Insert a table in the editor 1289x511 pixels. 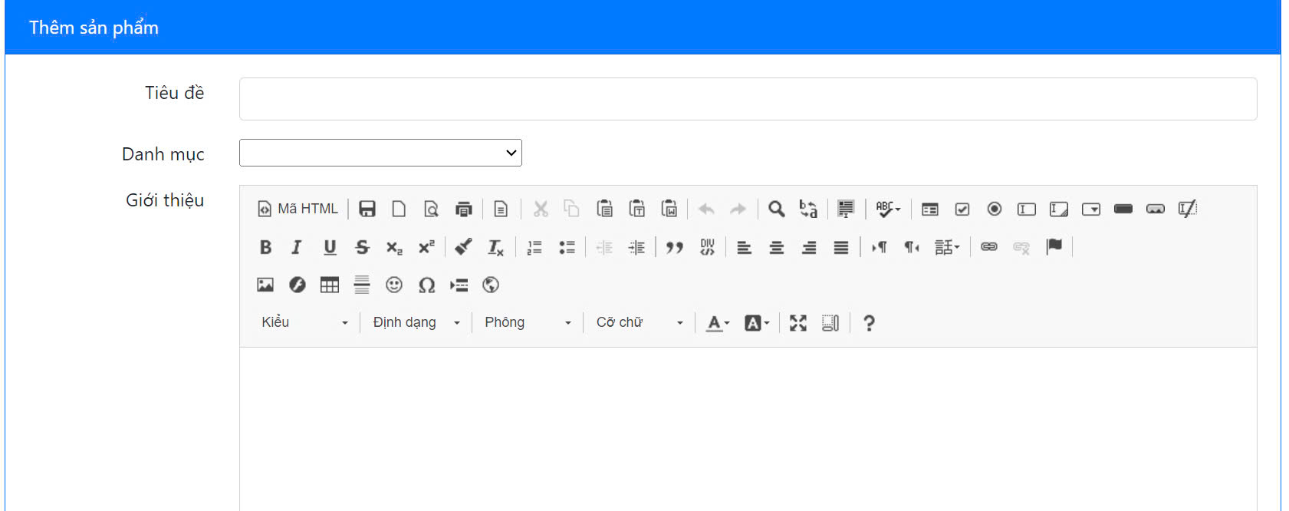pyautogui.click(x=330, y=285)
